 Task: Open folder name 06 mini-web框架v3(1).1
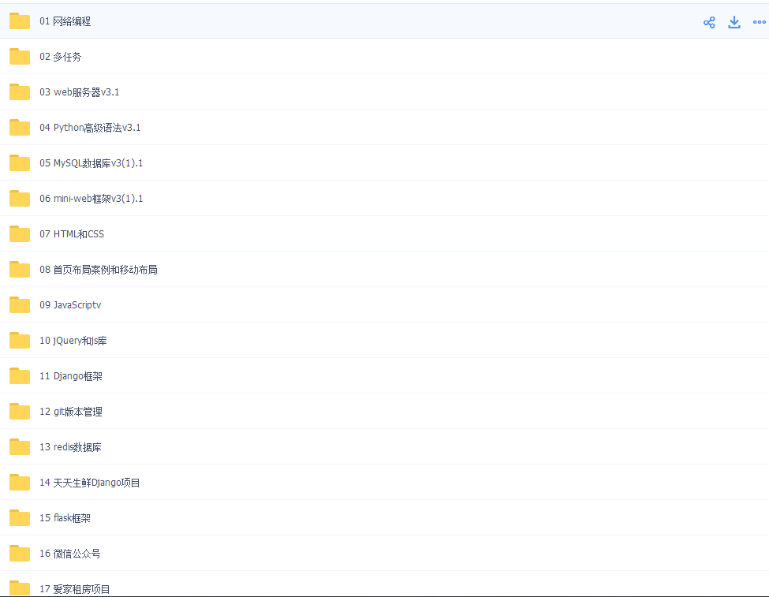click(x=91, y=199)
